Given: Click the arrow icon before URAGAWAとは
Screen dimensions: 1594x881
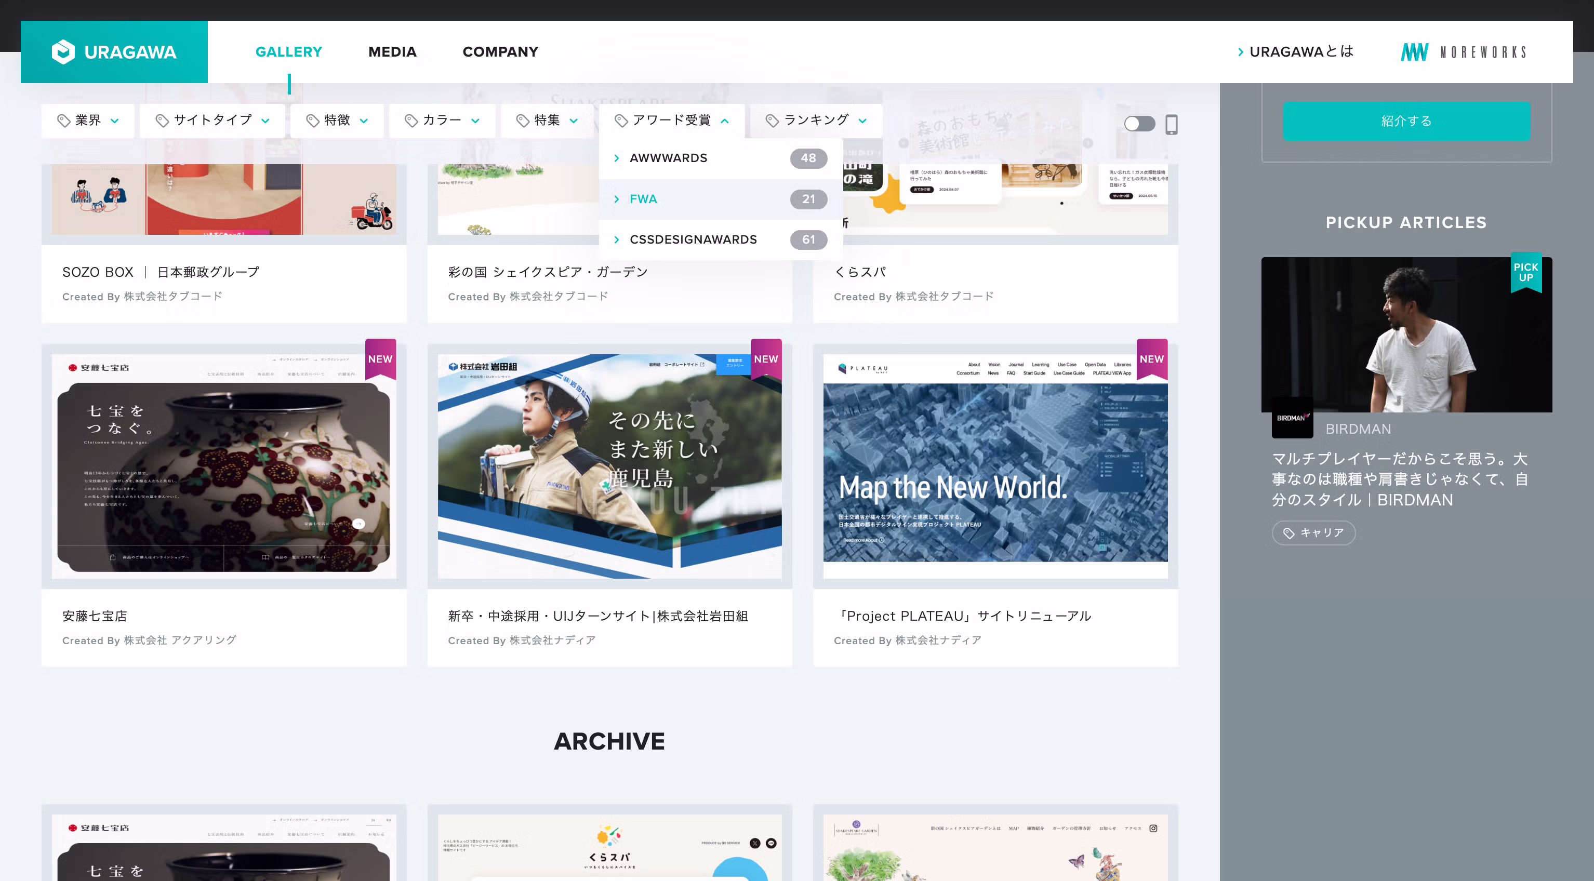Looking at the screenshot, I should 1240,52.
